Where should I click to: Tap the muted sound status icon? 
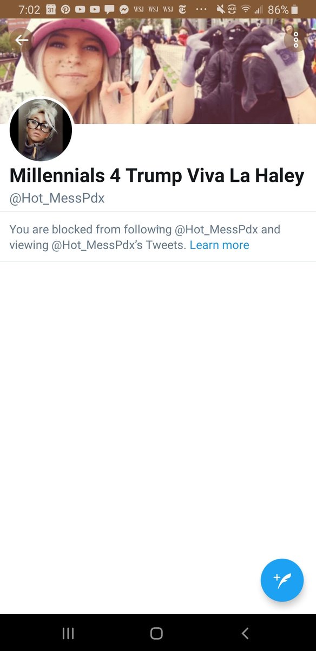pos(221,9)
